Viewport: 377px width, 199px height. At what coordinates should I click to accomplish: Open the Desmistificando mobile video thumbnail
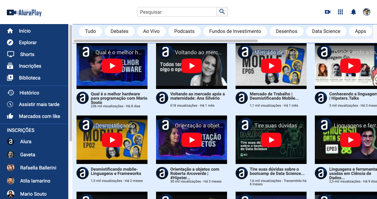coord(112,140)
